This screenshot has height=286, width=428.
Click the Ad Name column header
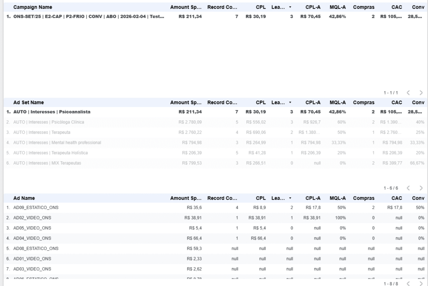(24, 199)
